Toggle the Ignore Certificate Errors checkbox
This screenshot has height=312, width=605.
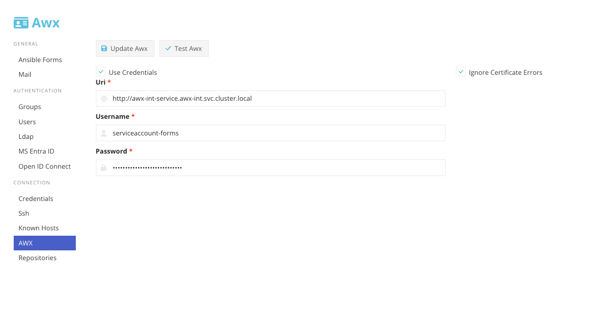(460, 72)
